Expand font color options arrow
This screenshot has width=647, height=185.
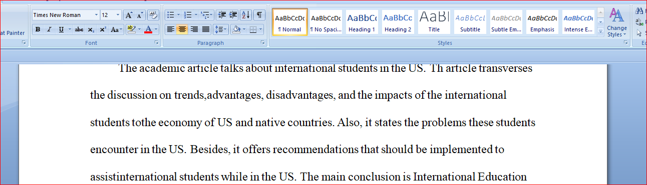(x=156, y=29)
